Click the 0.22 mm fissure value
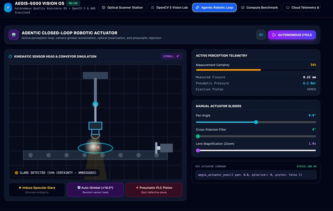Screen dimensions: 333x211 pyautogui.click(x=309, y=77)
